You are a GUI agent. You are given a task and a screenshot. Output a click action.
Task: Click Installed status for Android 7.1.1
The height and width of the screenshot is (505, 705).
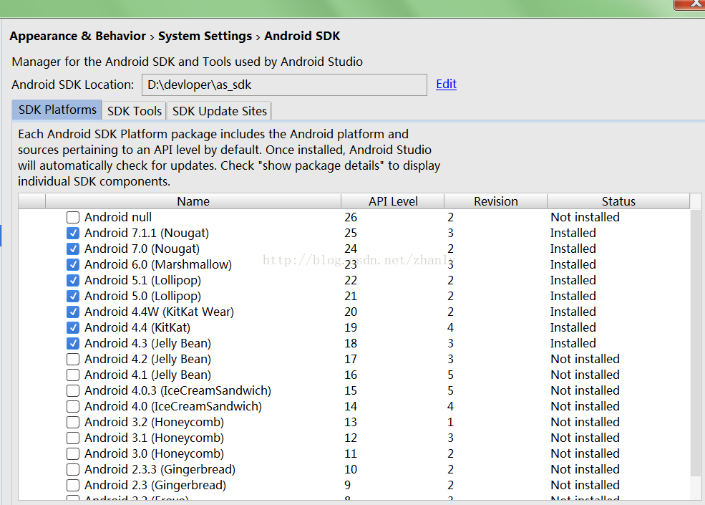pos(573,233)
